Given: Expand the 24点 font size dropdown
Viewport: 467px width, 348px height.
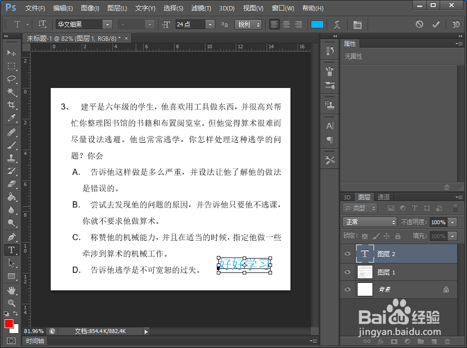Looking at the screenshot, I should 210,24.
